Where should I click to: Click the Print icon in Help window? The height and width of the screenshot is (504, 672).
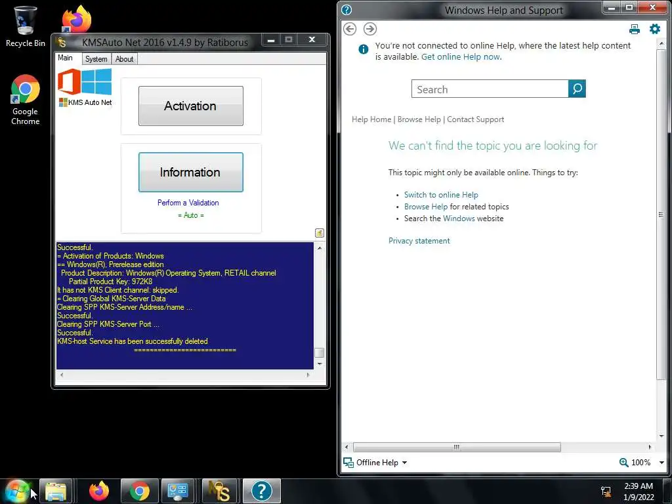coord(635,29)
